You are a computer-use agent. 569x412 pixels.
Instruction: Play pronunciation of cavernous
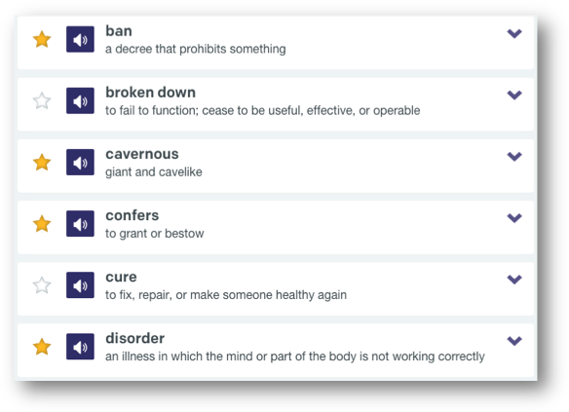[x=80, y=162]
